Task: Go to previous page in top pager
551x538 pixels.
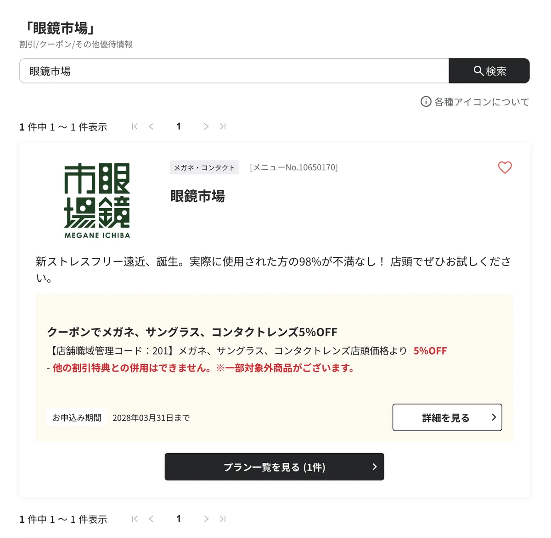Action: click(151, 126)
